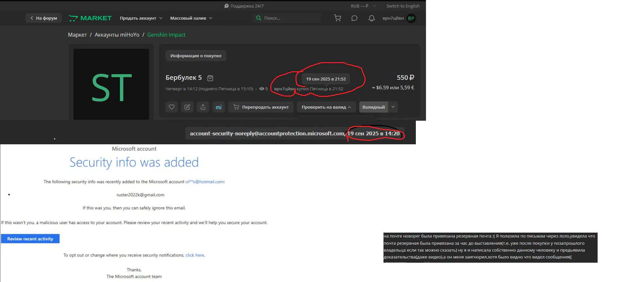This screenshot has height=282, width=629.
Task: Click Перепродать аккаунт button
Action: pos(261,107)
